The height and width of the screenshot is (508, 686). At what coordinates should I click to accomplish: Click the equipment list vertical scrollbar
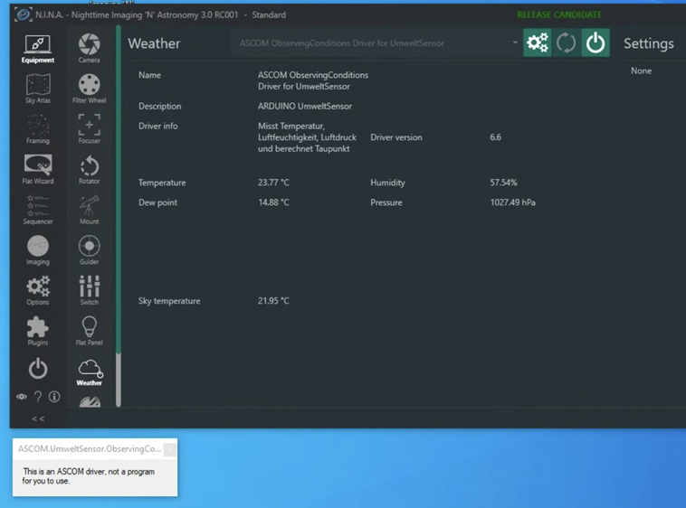pyautogui.click(x=118, y=217)
